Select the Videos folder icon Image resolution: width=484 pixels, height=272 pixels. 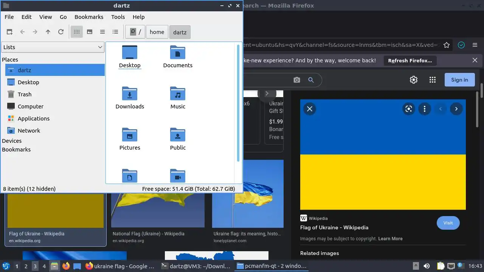[178, 176]
